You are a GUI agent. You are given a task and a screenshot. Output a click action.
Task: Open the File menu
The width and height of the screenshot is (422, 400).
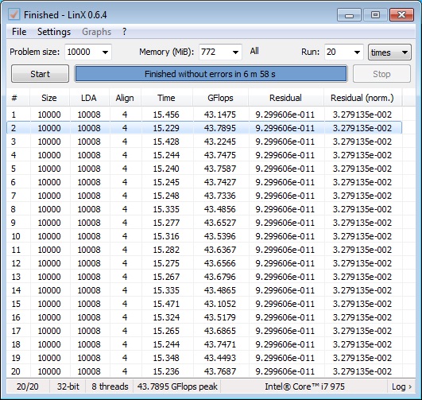(19, 32)
